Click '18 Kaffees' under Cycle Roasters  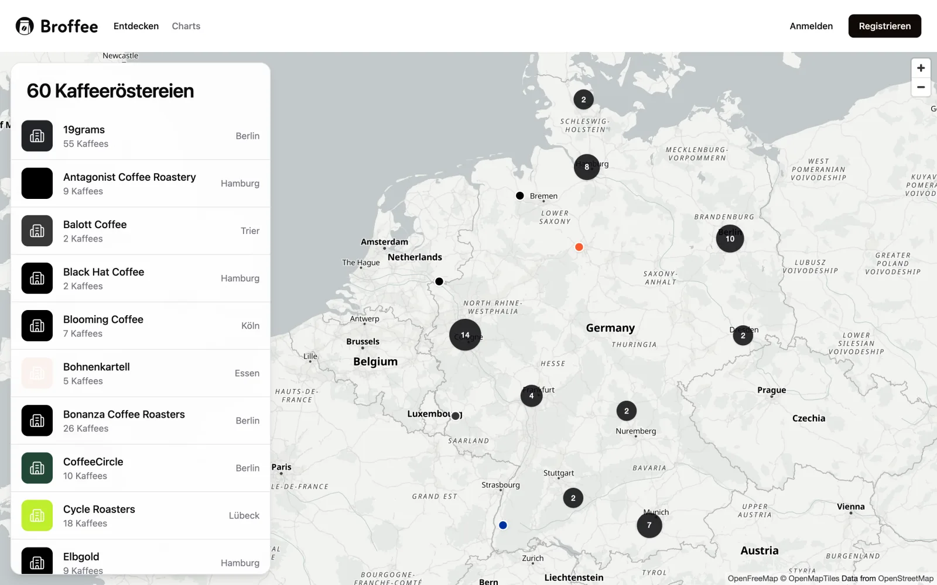tap(85, 523)
